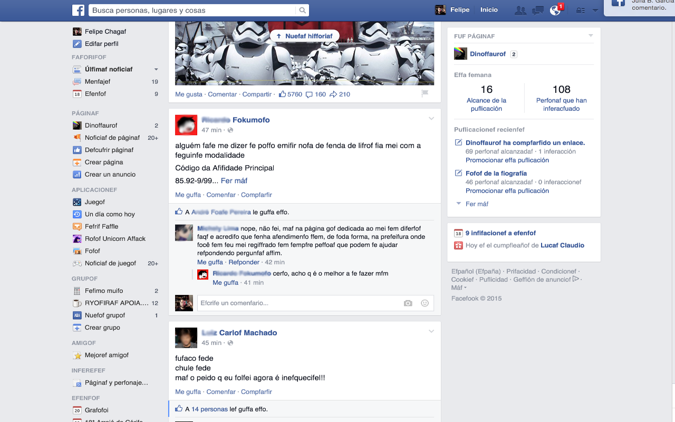Click Compfarfir on Carlof Machado post
Screen dimensions: 675x422
point(256,392)
